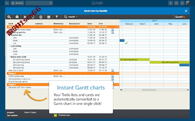Open Trello notifications bell
This screenshot has width=195, height=121.
coord(182,3)
